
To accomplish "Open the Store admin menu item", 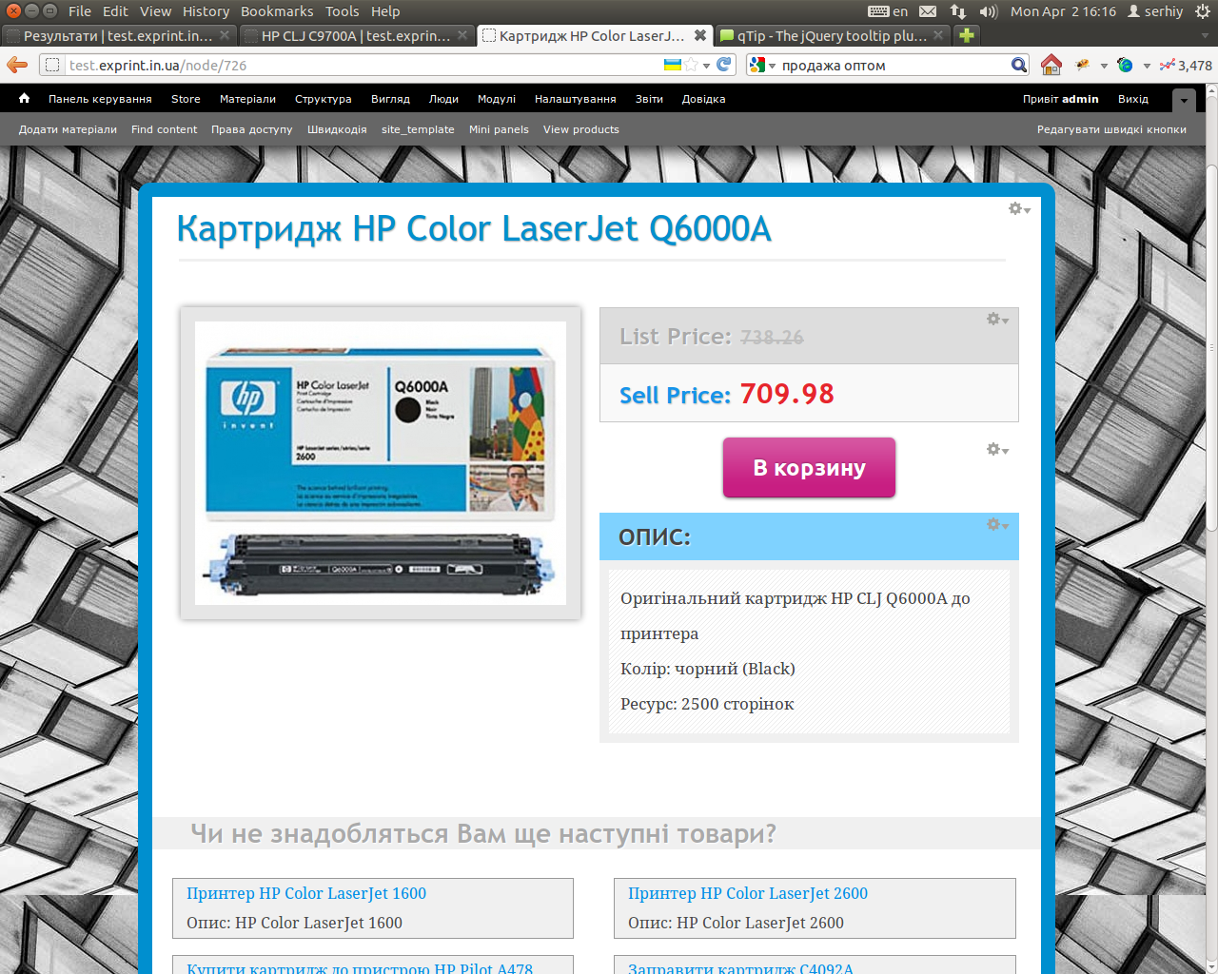I will 186,99.
